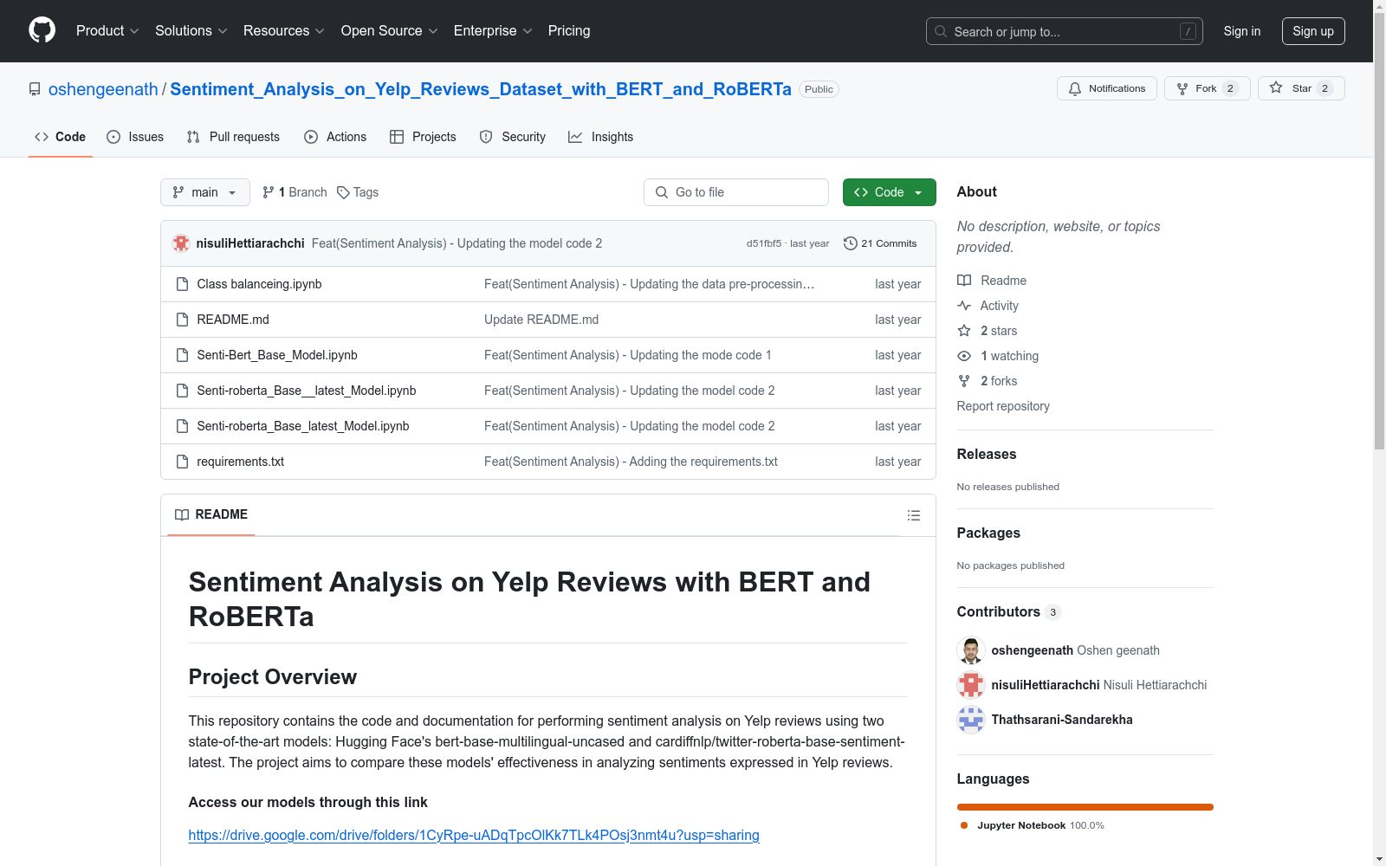Select the README tab header
This screenshot has height=866, width=1386.
click(x=211, y=514)
